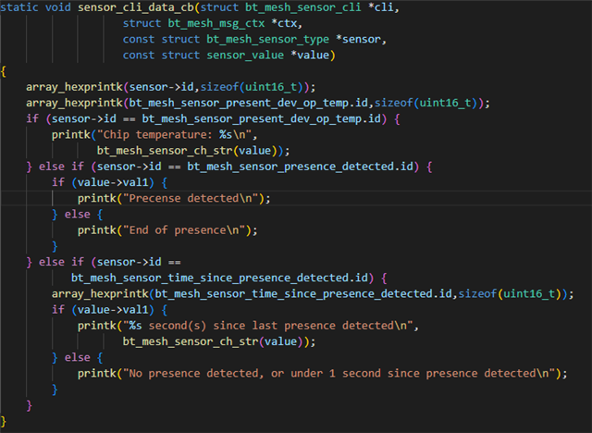Click bt_mesh_sensor_ch_str(value) under Chip temperature
The height and width of the screenshot is (433, 592).
click(x=190, y=151)
